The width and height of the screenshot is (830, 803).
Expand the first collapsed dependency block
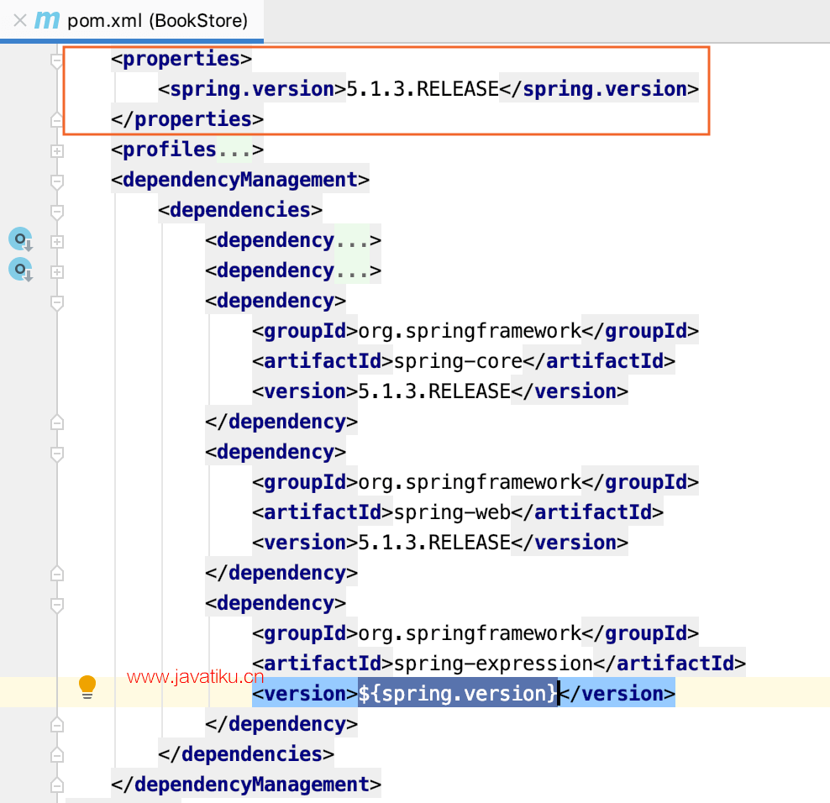57,242
